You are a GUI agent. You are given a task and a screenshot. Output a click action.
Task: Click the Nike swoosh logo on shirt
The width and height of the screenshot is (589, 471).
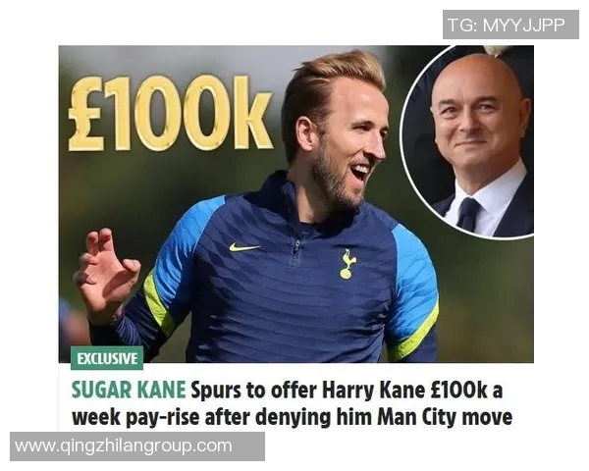point(244,247)
